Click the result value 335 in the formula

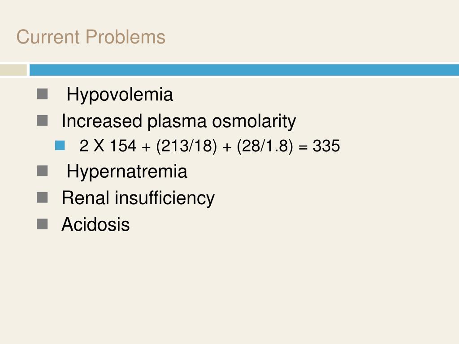[326, 146]
